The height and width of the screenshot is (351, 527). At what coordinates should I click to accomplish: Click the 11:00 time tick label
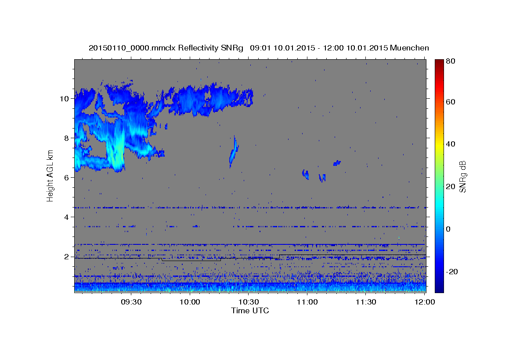pos(307,302)
